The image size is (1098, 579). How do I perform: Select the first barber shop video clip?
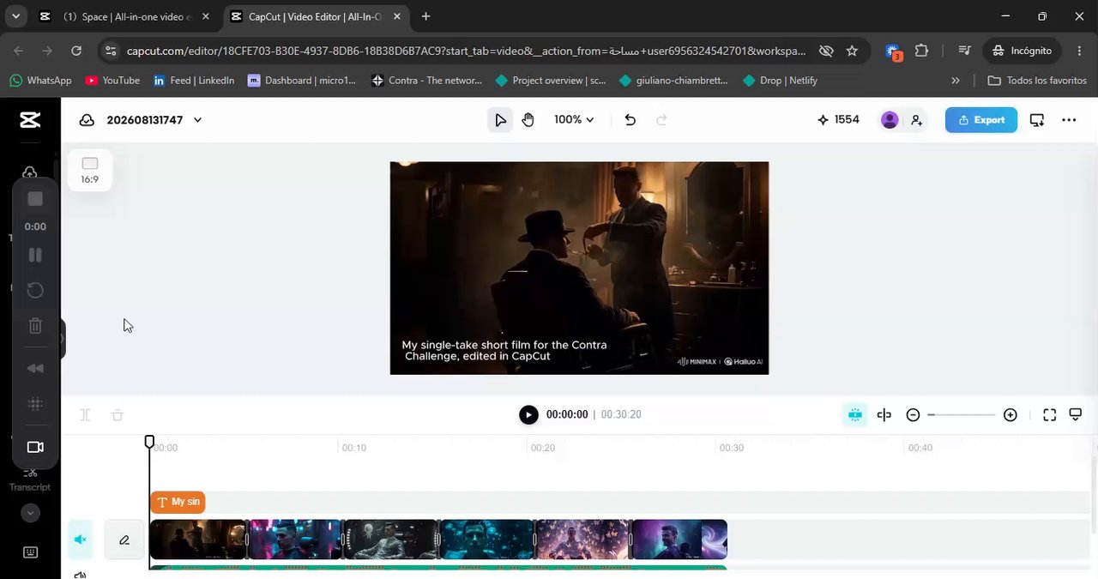[x=198, y=540]
